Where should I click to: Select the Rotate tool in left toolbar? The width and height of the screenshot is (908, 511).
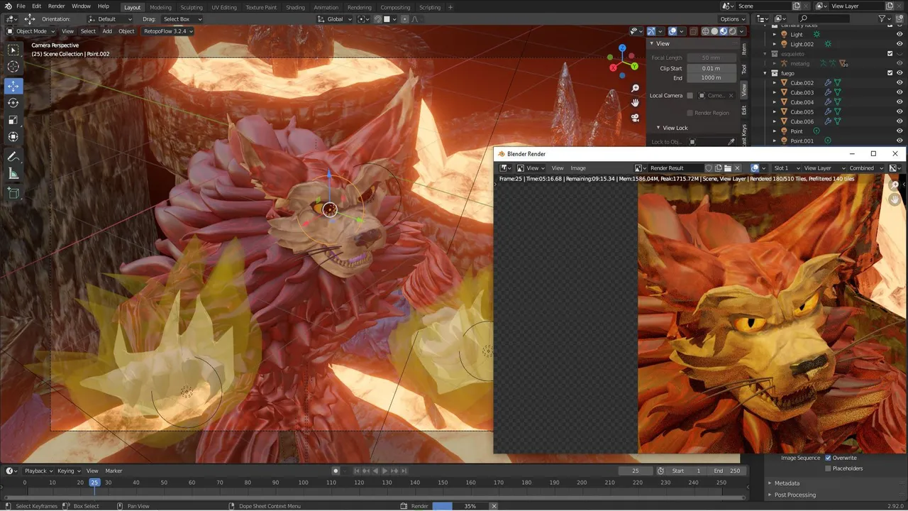(13, 103)
